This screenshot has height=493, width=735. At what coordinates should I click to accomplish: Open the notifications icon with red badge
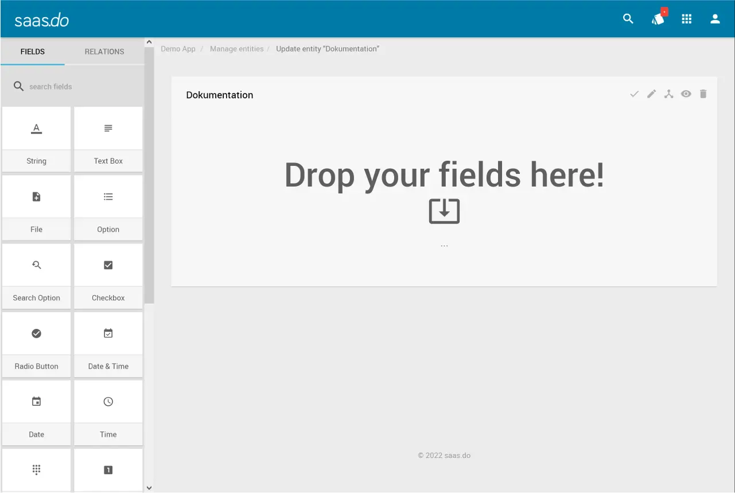(x=658, y=19)
